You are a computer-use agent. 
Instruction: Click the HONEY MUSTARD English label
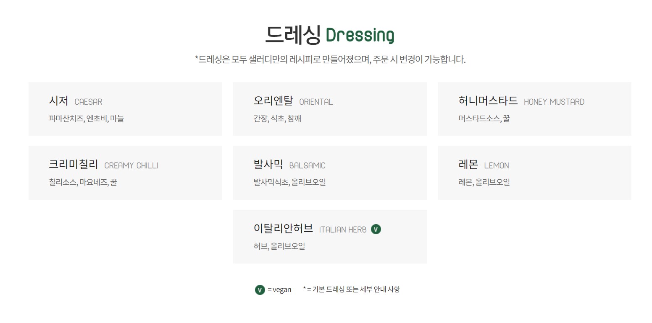[554, 102]
